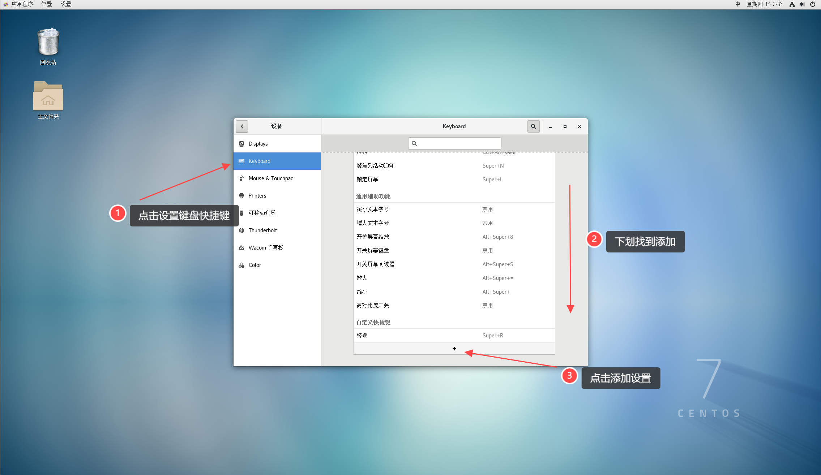Screen dimensions: 821x475
Task: Open the Color settings panel
Action: tap(277, 265)
